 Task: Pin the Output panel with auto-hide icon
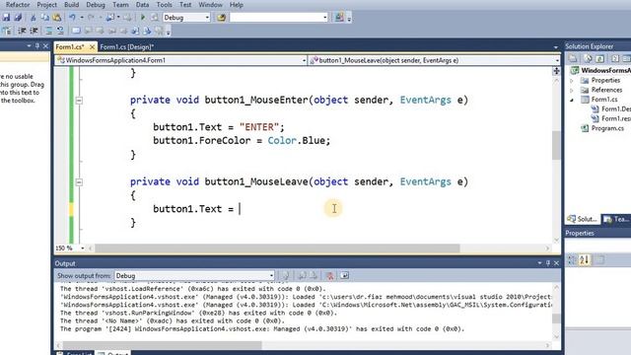point(548,263)
